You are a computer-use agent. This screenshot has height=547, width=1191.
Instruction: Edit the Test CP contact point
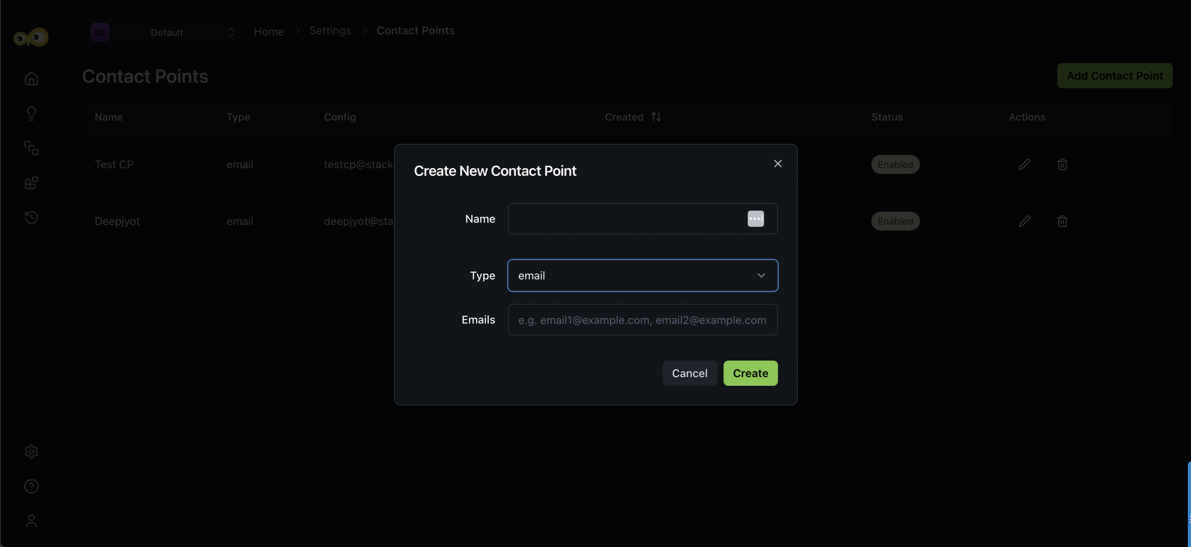(x=1024, y=165)
